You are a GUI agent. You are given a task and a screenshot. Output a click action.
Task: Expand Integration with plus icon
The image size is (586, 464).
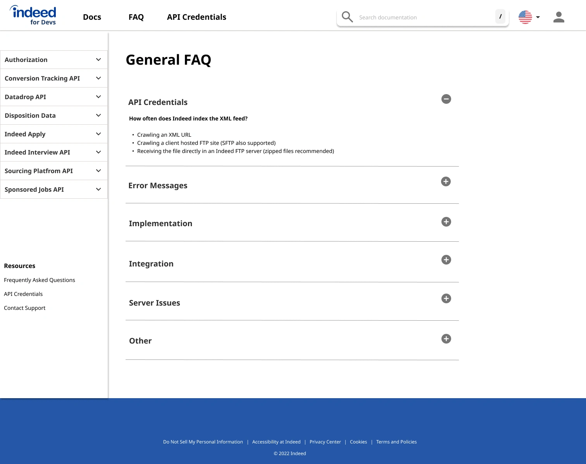(446, 260)
